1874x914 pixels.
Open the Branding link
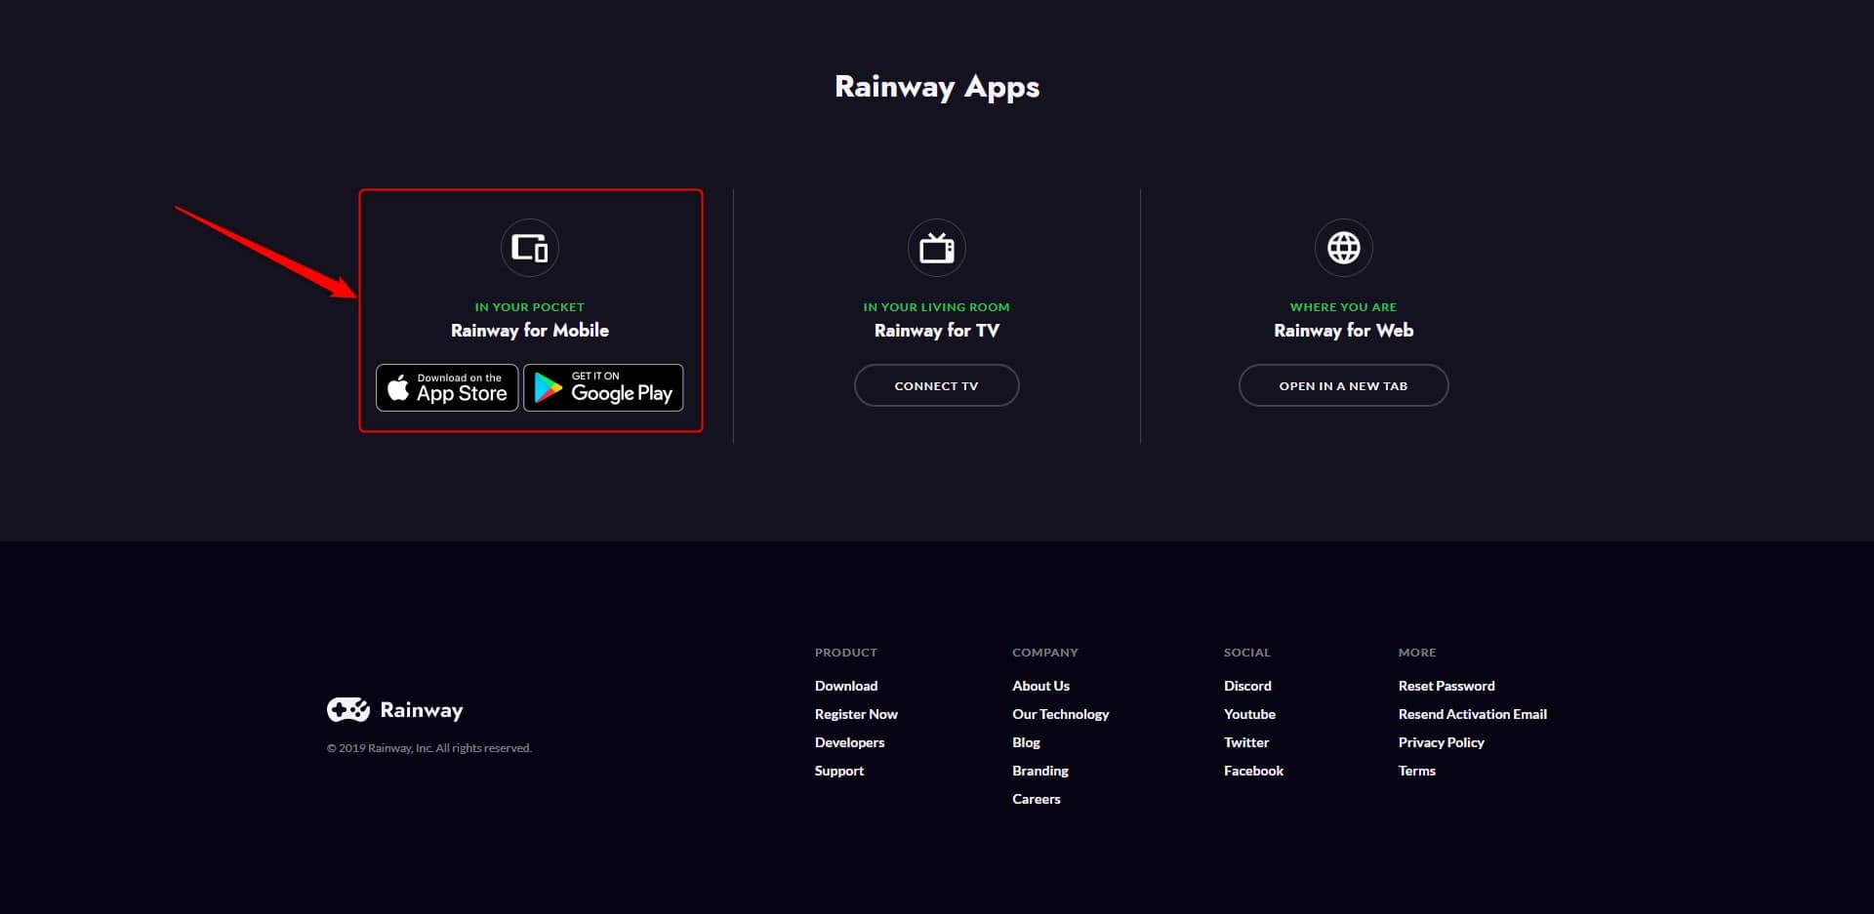click(x=1040, y=771)
